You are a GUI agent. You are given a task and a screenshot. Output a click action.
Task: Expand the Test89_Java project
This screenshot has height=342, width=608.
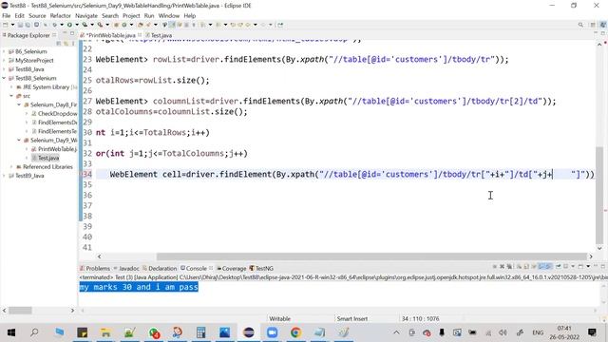pos(4,176)
